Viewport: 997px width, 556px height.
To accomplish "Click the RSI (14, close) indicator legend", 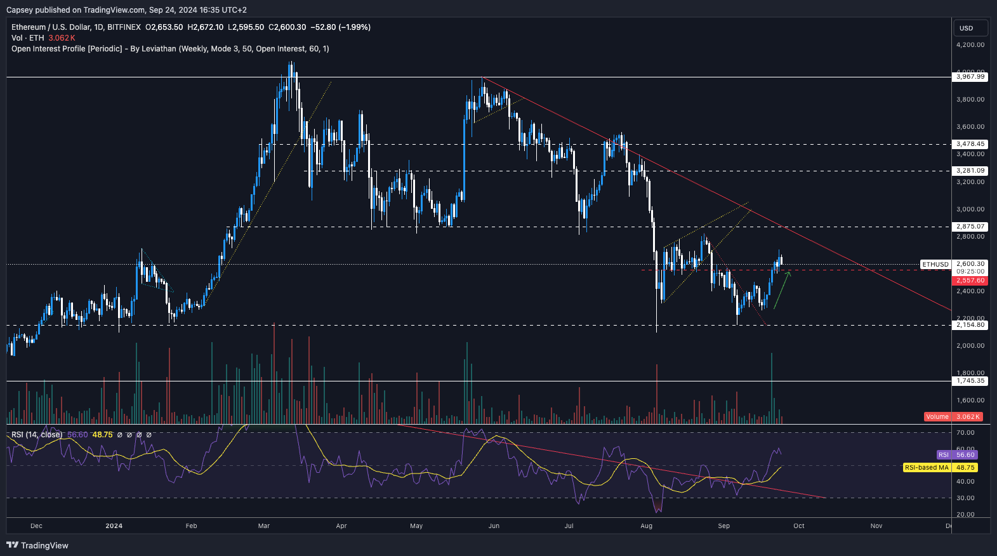I will click(x=37, y=435).
